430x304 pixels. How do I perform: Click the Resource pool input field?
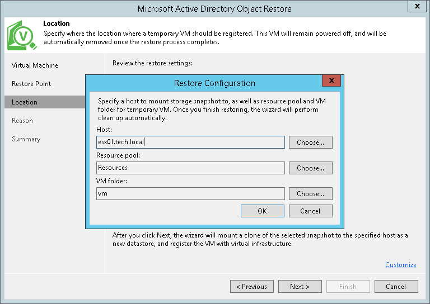click(x=190, y=168)
